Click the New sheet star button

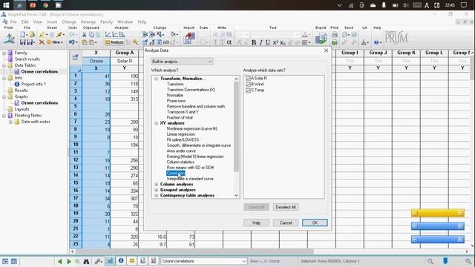coord(54,42)
